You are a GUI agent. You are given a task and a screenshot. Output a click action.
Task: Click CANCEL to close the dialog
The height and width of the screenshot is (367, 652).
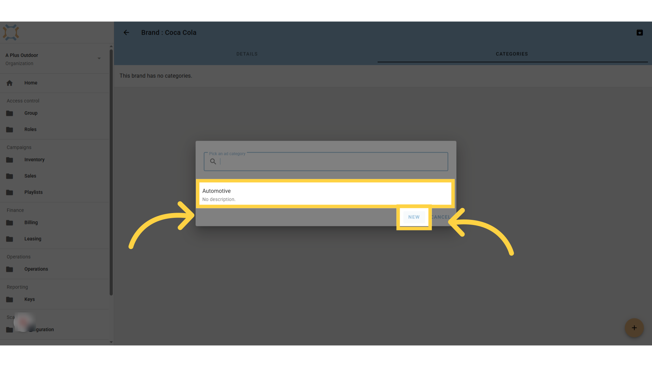coord(440,217)
